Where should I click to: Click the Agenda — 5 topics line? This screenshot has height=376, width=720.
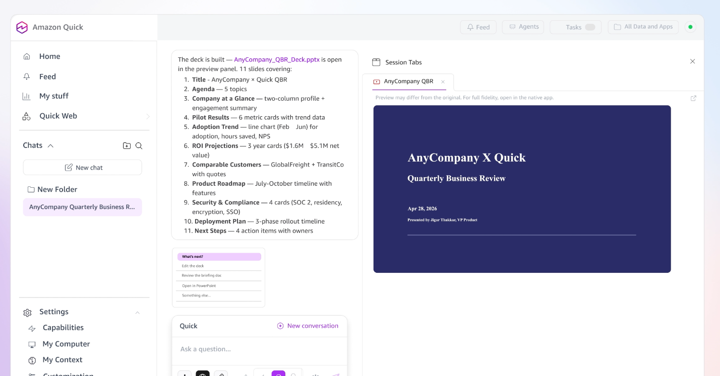point(219,89)
